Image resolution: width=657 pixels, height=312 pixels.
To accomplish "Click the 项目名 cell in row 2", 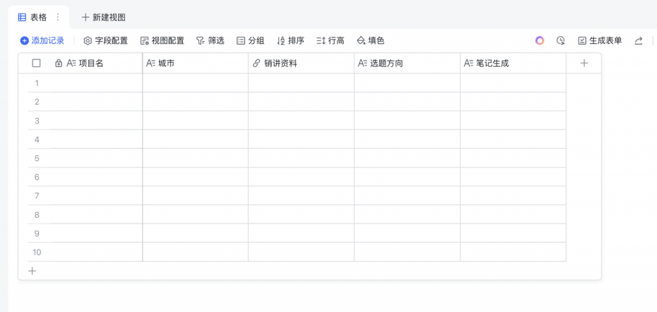I will 96,102.
